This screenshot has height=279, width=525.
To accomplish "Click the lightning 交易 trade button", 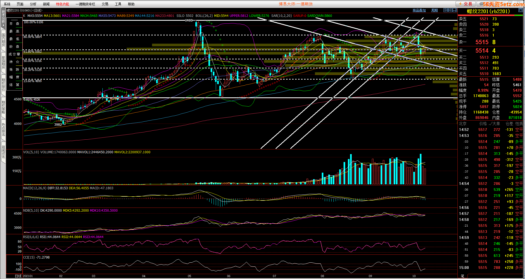I will (466, 4).
